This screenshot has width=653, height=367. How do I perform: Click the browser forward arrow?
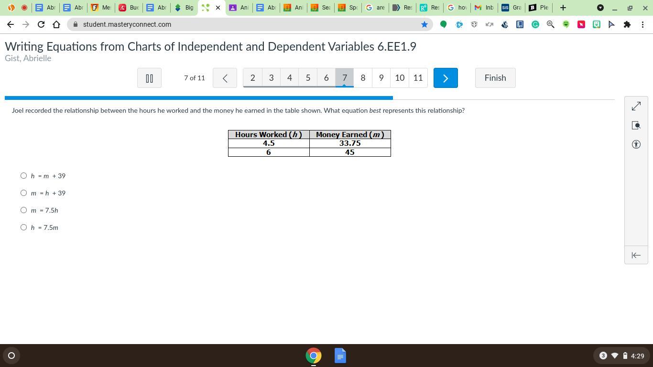click(x=26, y=24)
